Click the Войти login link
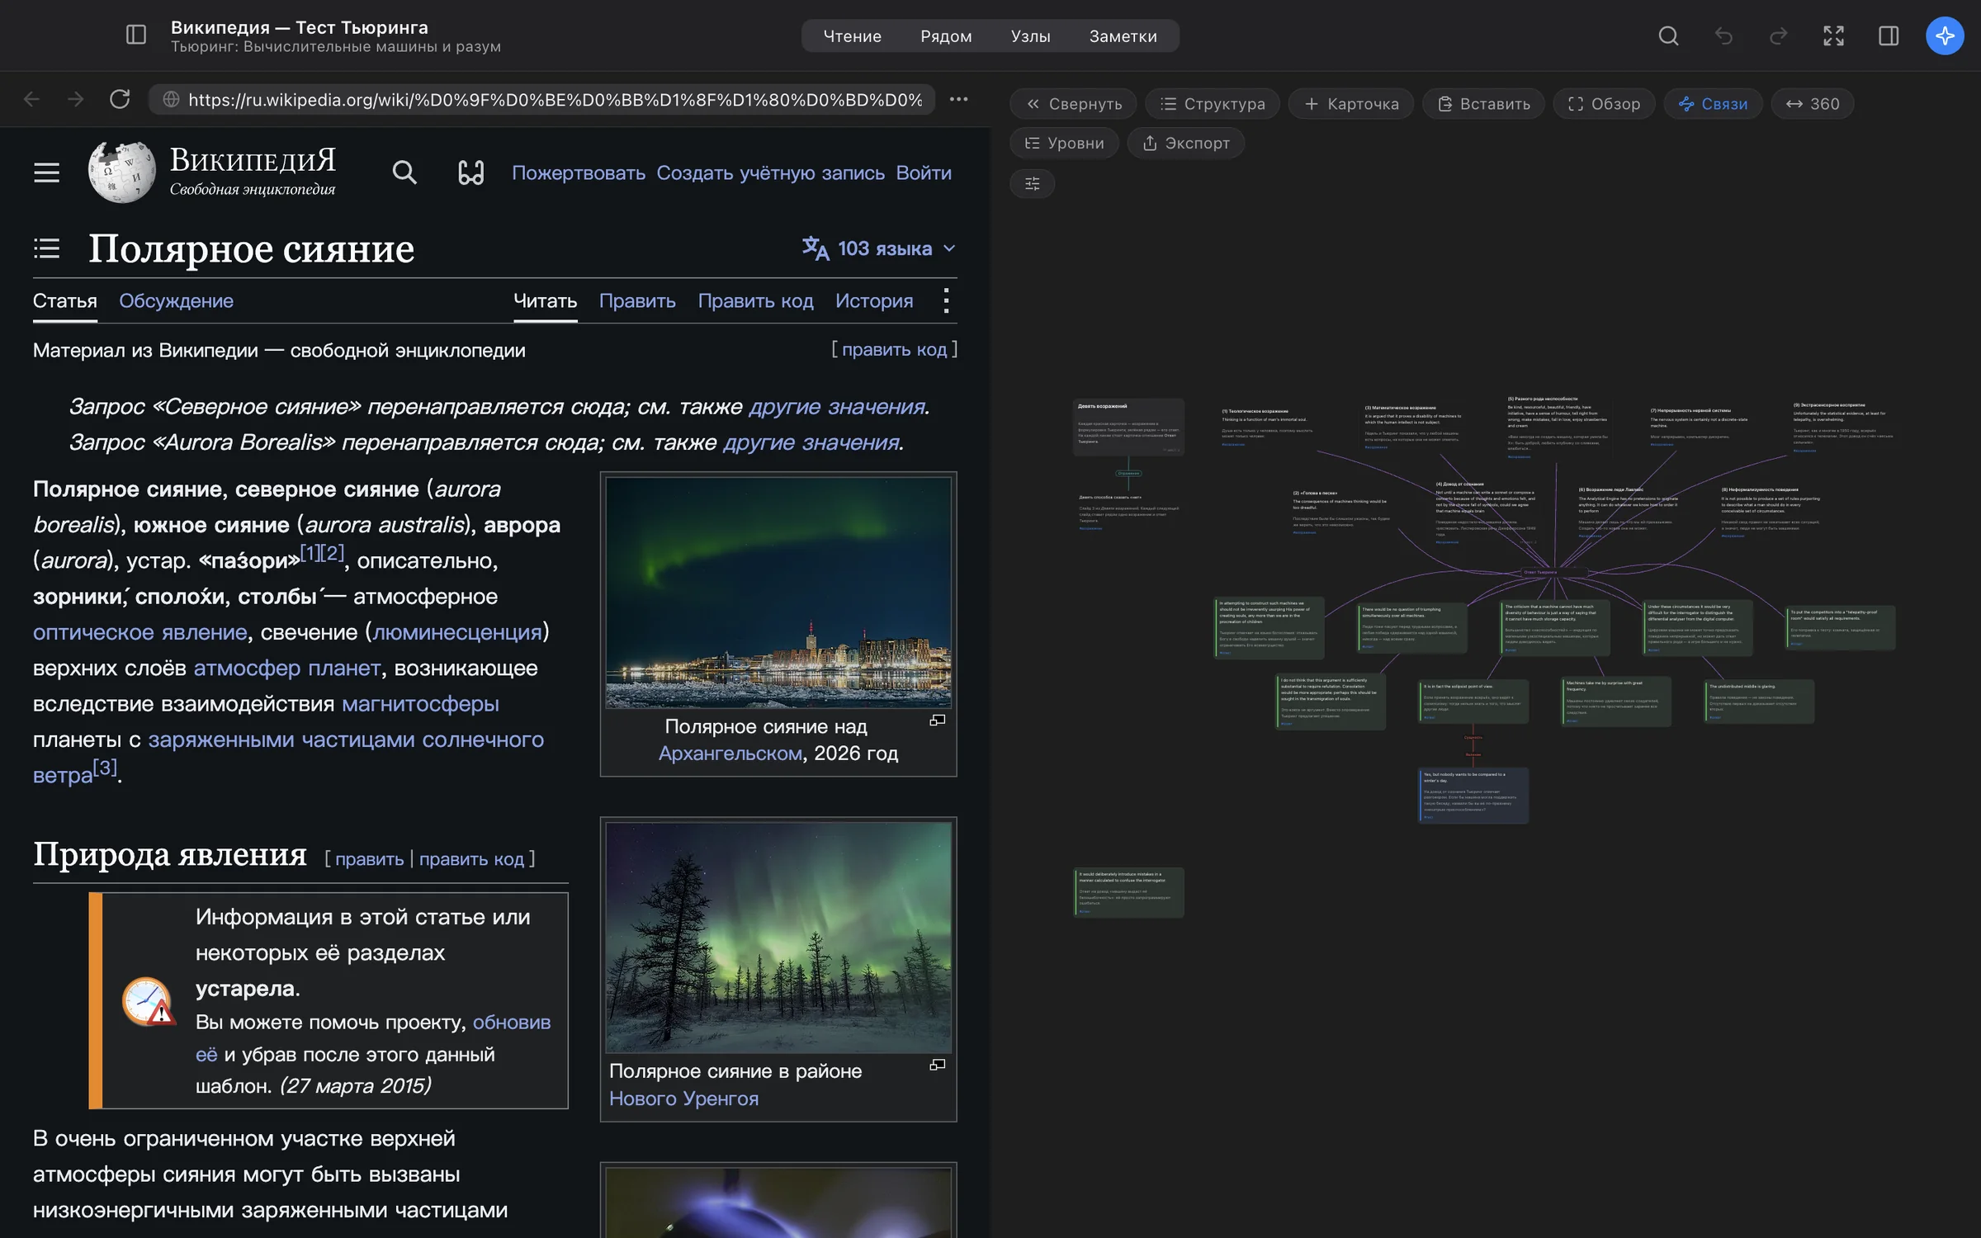1981x1238 pixels. pyautogui.click(x=924, y=173)
